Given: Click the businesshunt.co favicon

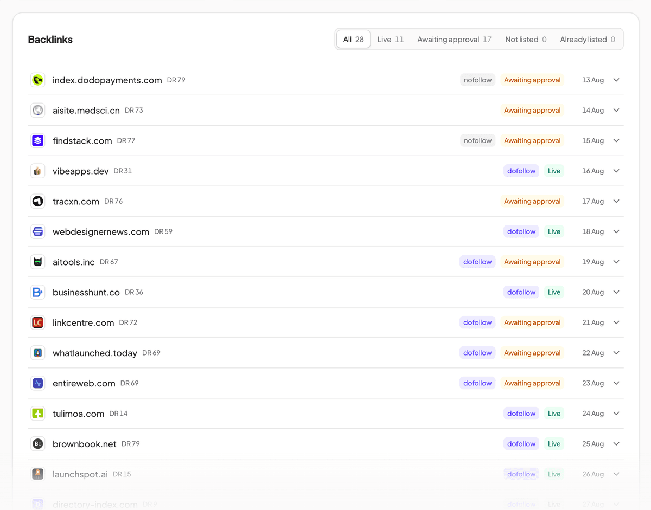Looking at the screenshot, I should pos(37,293).
